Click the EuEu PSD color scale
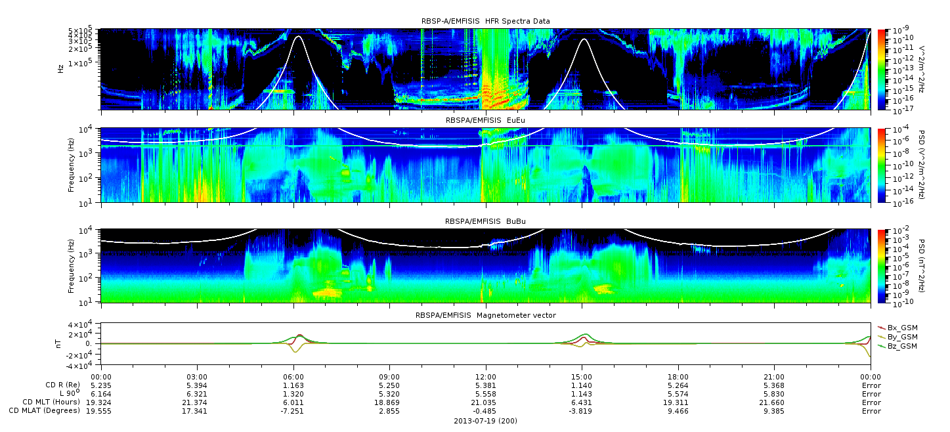Viewport: 950px width, 432px height. [881, 165]
